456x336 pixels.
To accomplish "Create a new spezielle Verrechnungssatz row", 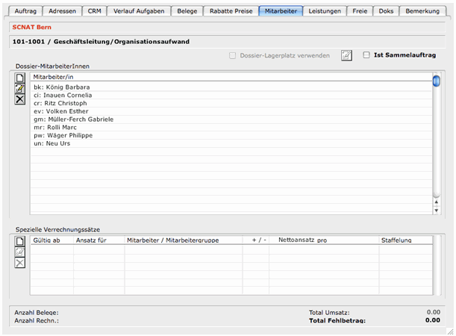I will click(x=20, y=241).
